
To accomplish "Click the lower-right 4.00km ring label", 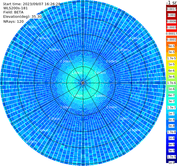I will pos(135,130).
